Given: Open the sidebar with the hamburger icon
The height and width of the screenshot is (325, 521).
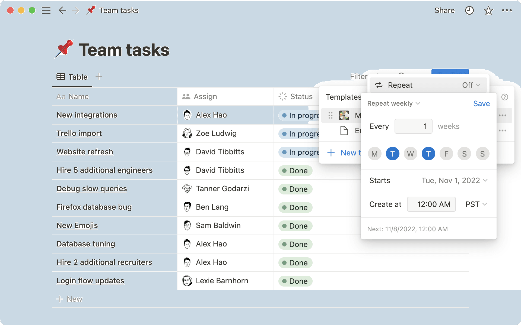Looking at the screenshot, I should tap(46, 10).
